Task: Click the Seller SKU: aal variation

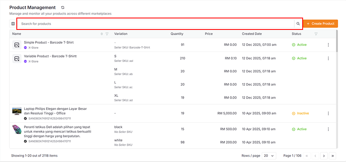Action: [x=124, y=61]
